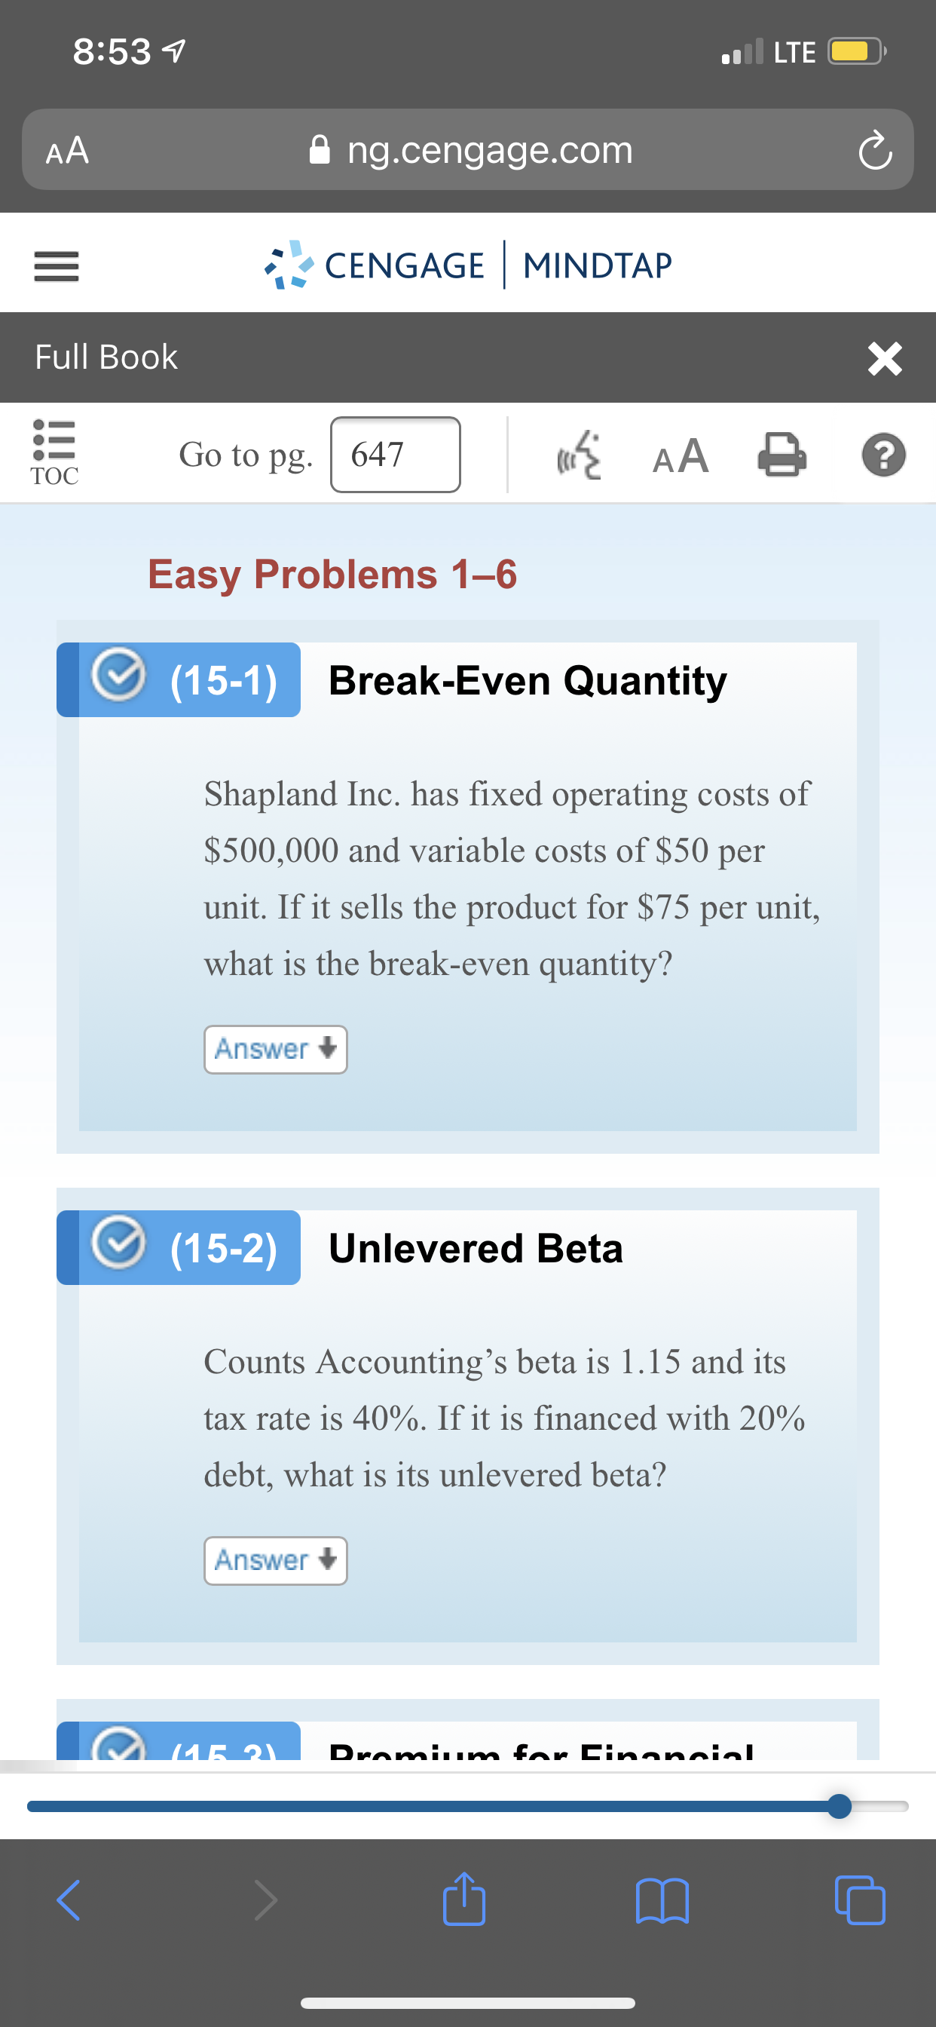Select the Full Book header tab
936x2027 pixels.
coord(106,357)
